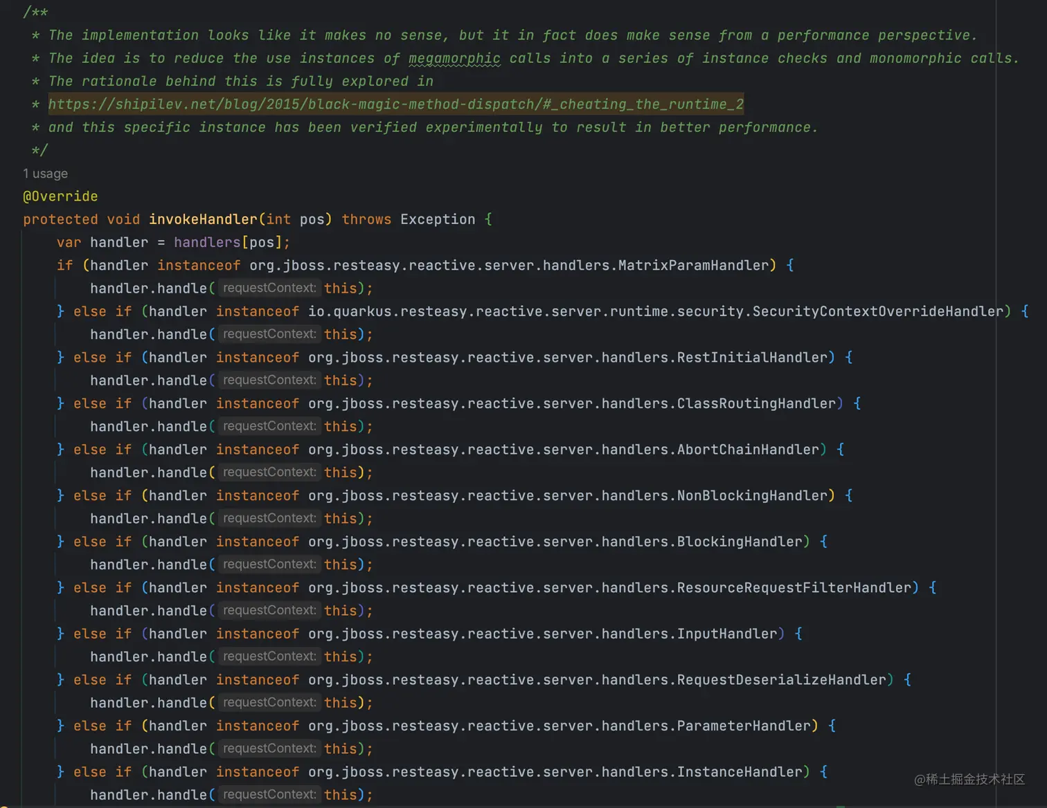Click the RequestDeserializeHandler class name
This screenshot has width=1047, height=808.
pos(782,680)
